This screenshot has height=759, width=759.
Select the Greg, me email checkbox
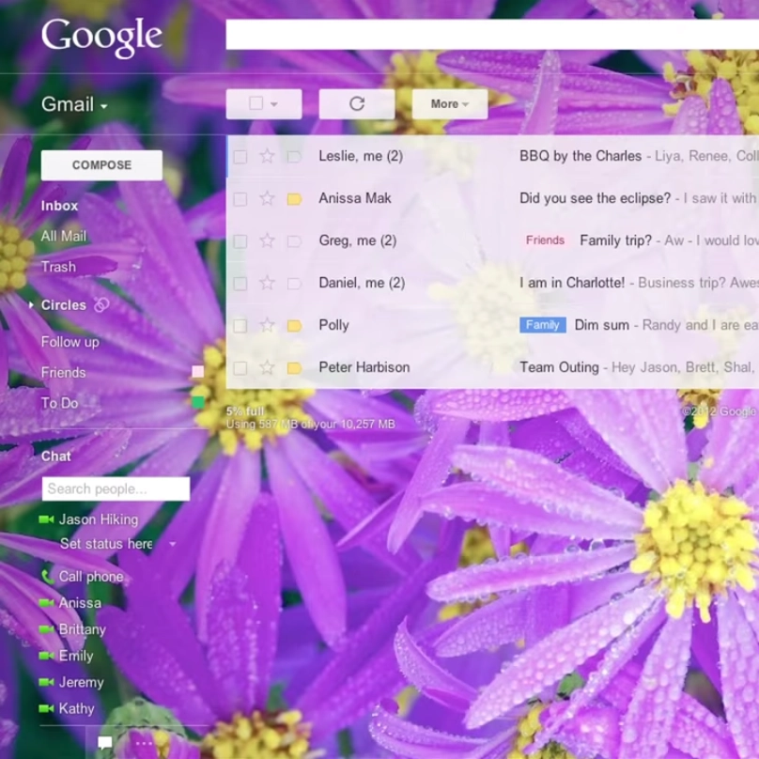(x=240, y=241)
